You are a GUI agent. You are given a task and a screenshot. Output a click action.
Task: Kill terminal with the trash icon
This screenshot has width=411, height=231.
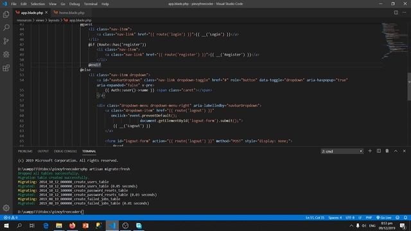pos(387,151)
